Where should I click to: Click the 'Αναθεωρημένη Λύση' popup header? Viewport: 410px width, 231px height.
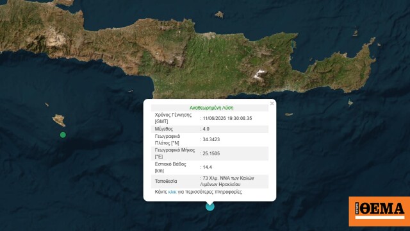click(x=211, y=108)
